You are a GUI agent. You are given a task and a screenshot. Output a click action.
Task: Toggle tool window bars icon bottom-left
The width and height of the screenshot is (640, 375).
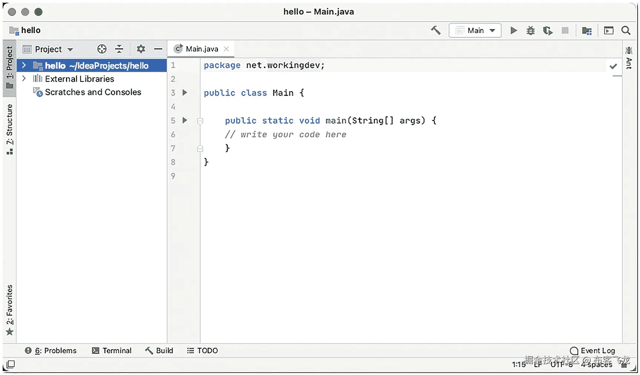pyautogui.click(x=11, y=365)
